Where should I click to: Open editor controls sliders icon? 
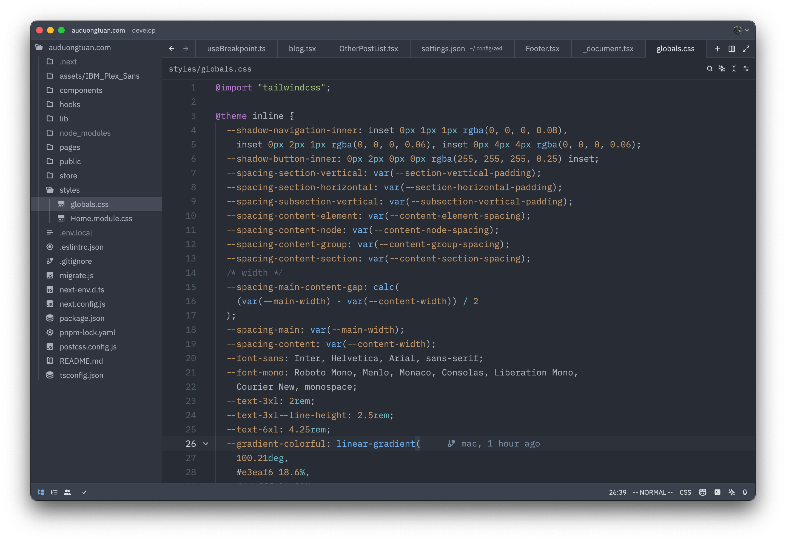point(746,69)
